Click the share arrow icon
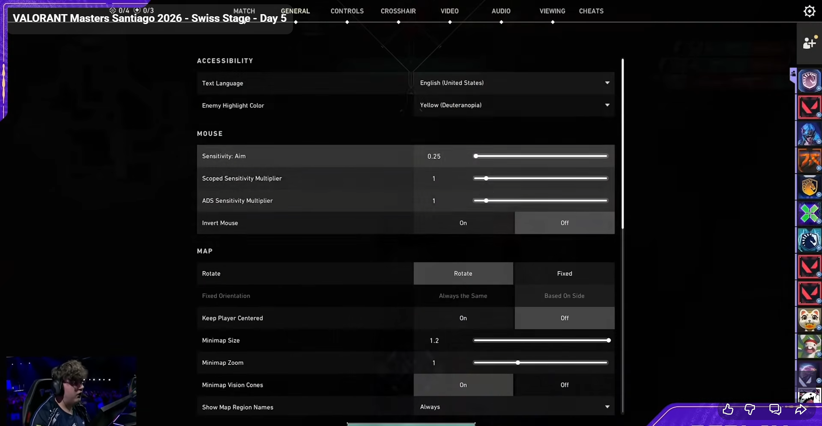Image resolution: width=822 pixels, height=426 pixels. pyautogui.click(x=800, y=410)
